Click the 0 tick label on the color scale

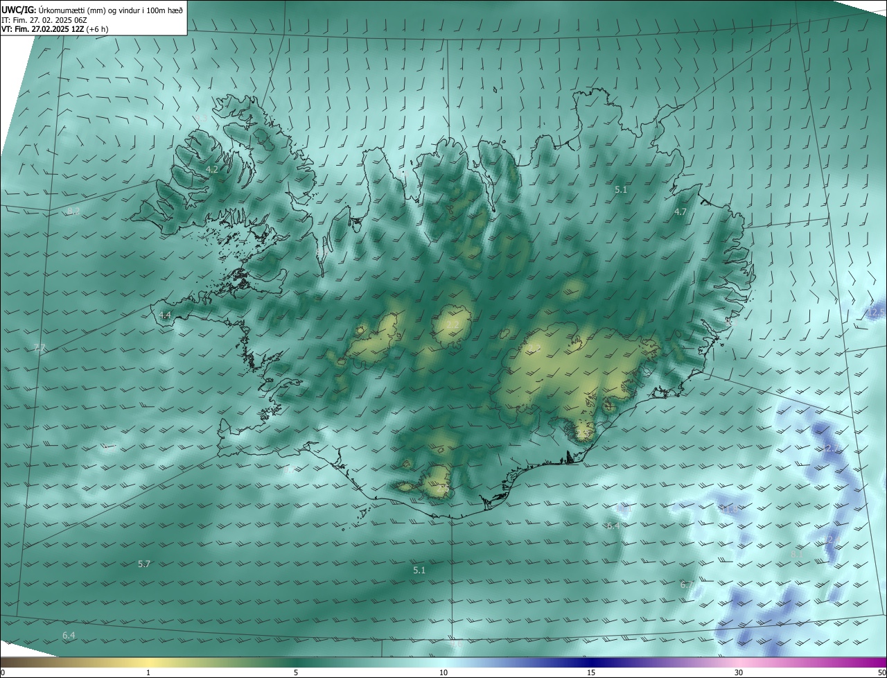[3, 672]
